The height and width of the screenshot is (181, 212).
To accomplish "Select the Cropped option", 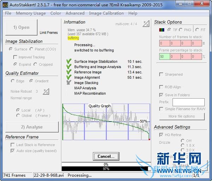I will pos(43,64).
